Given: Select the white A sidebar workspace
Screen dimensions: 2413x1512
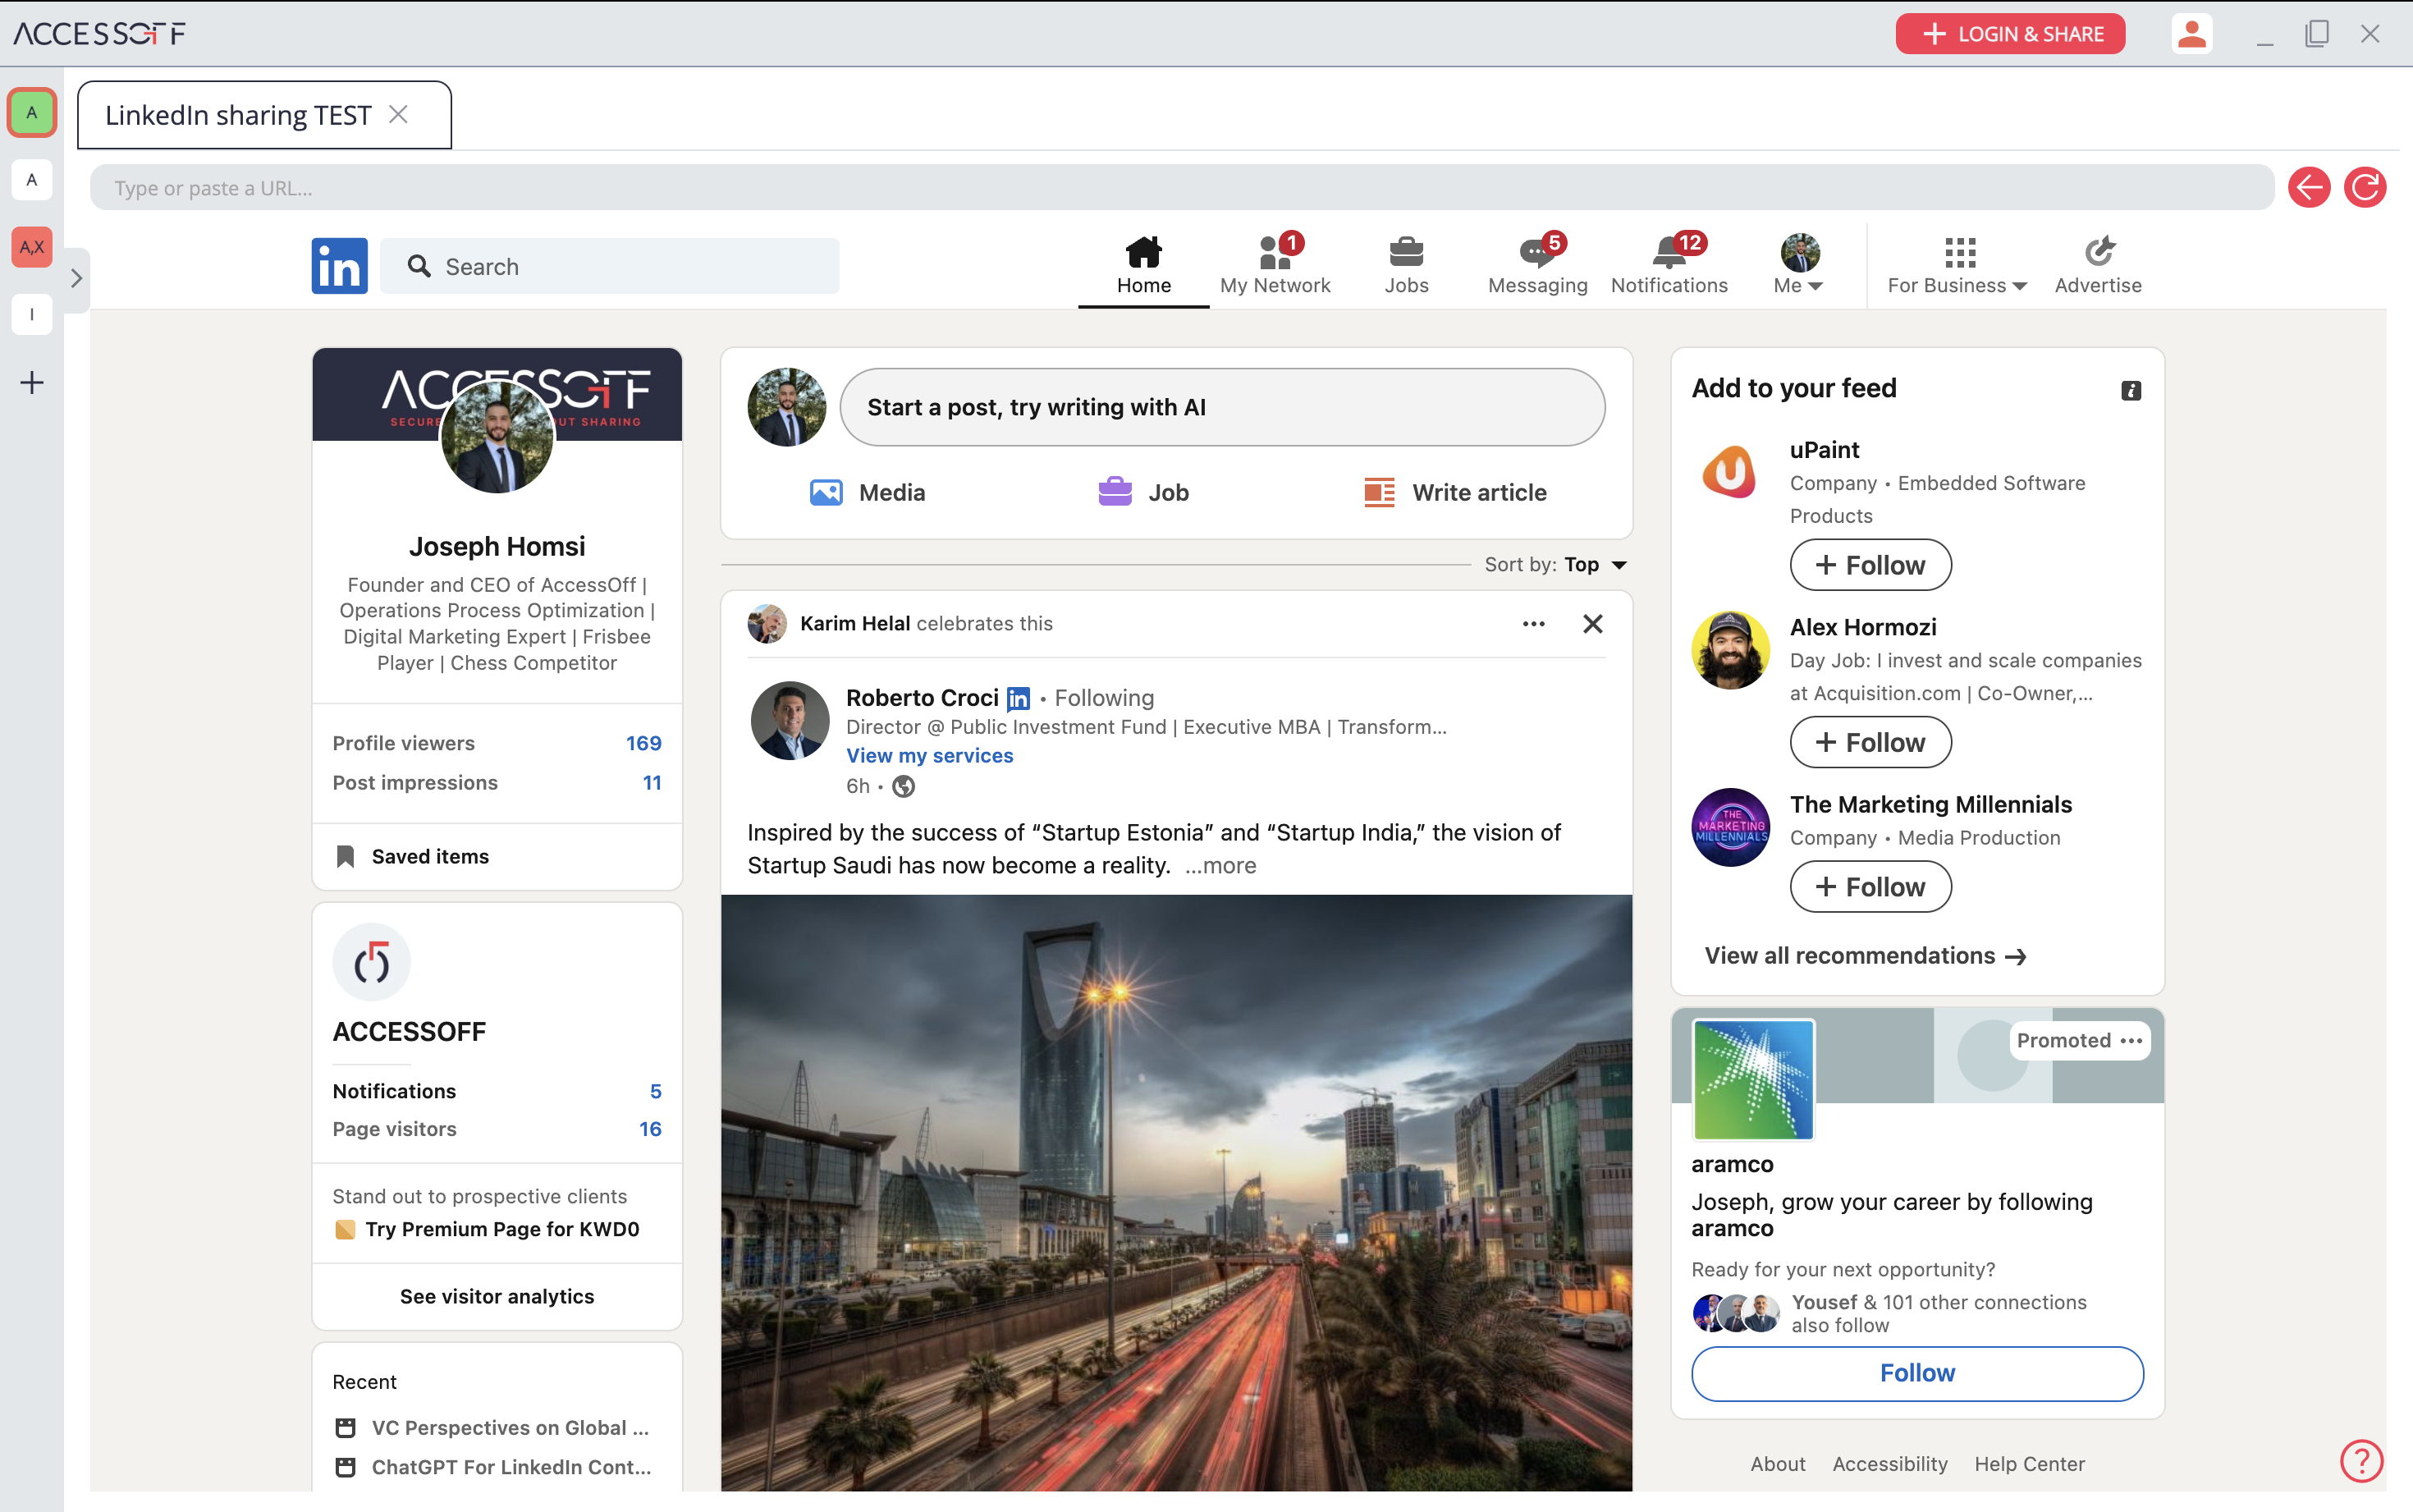Looking at the screenshot, I should click(x=32, y=180).
